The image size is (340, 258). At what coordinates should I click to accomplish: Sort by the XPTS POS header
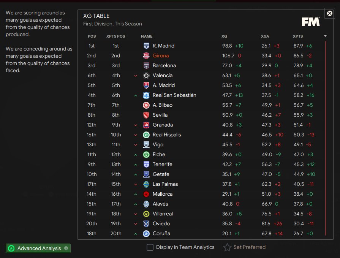115,36
